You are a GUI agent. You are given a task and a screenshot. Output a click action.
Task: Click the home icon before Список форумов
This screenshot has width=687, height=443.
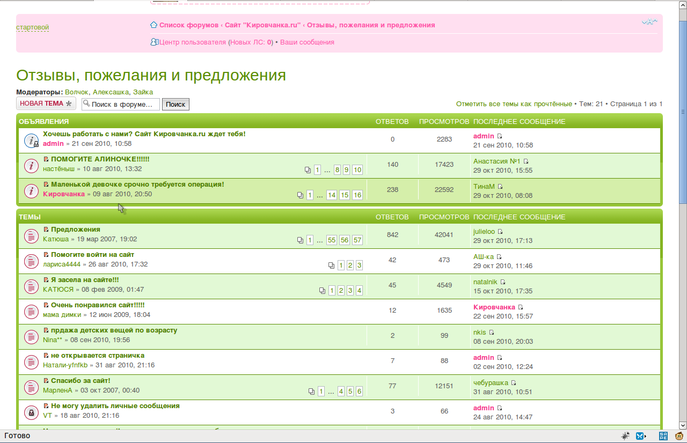click(x=154, y=25)
